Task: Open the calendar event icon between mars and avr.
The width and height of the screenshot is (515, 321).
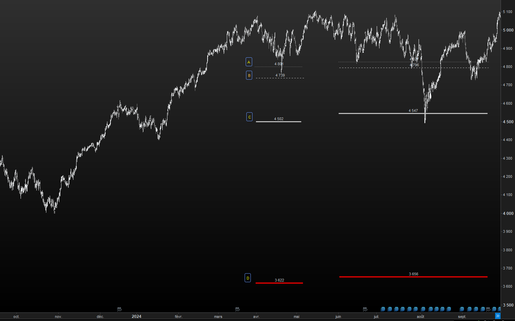Action: pos(237,309)
